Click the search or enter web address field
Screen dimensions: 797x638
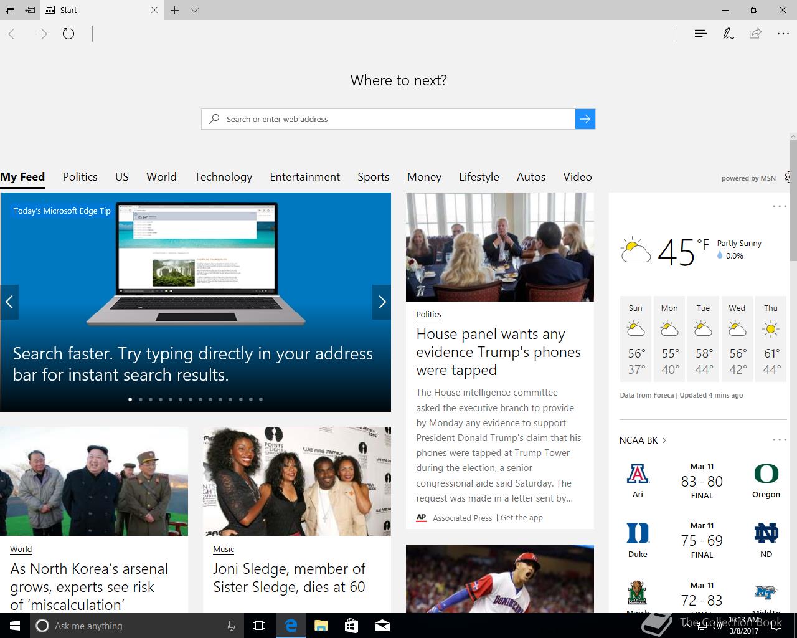pyautogui.click(x=389, y=119)
